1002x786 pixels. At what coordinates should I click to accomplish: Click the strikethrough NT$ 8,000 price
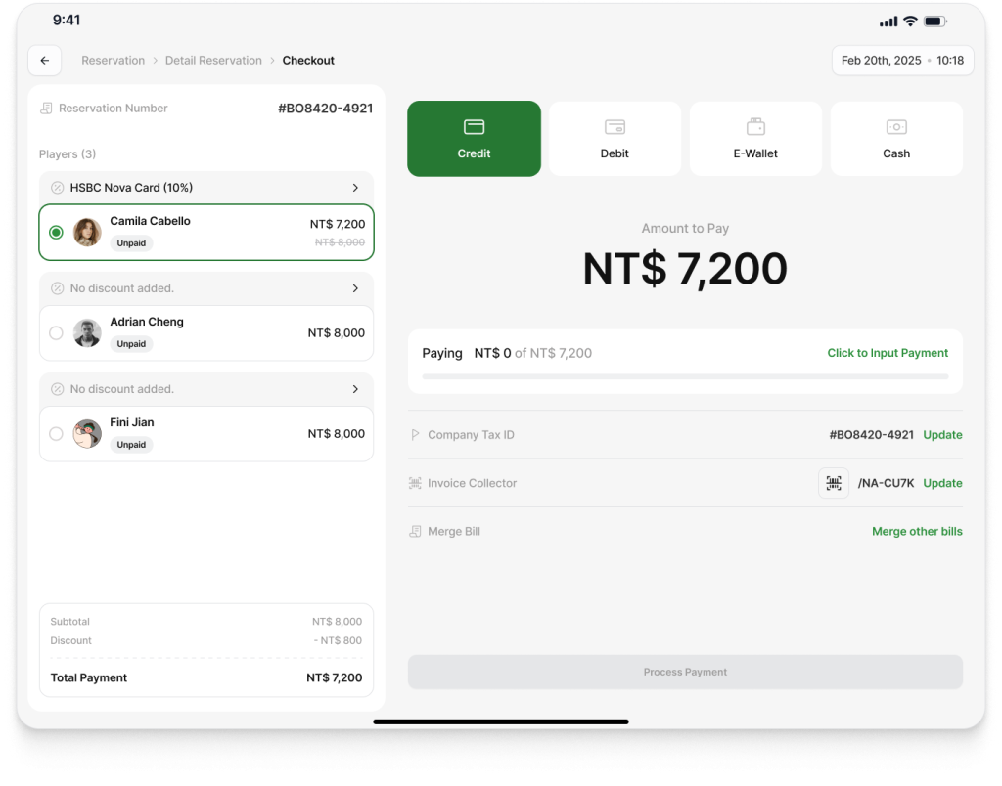[340, 242]
